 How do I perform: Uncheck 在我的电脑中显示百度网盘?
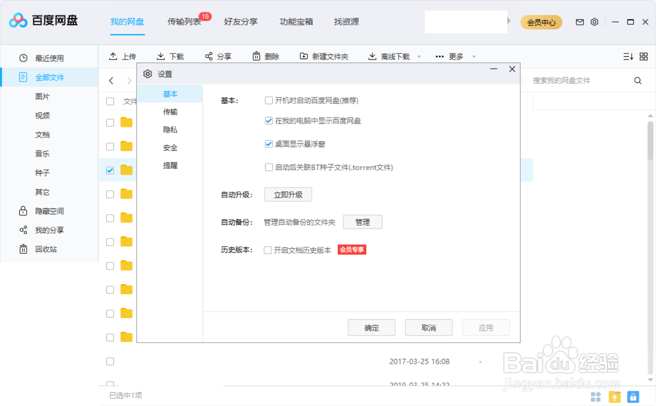pyautogui.click(x=269, y=121)
